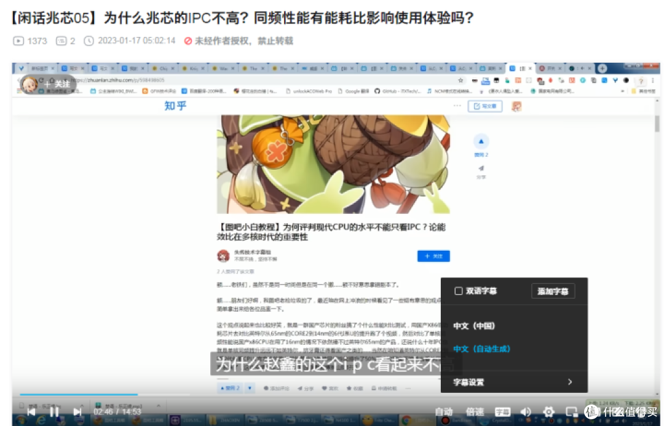Screen dimensions: 664x426
Task: Open the comments count icon showing 2
Action: (x=61, y=41)
